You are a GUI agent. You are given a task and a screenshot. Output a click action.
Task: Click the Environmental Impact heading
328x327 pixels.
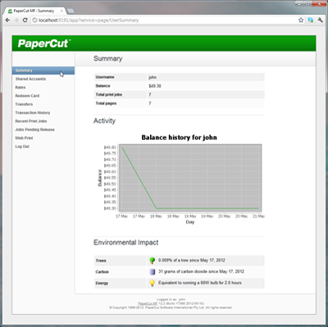click(126, 242)
